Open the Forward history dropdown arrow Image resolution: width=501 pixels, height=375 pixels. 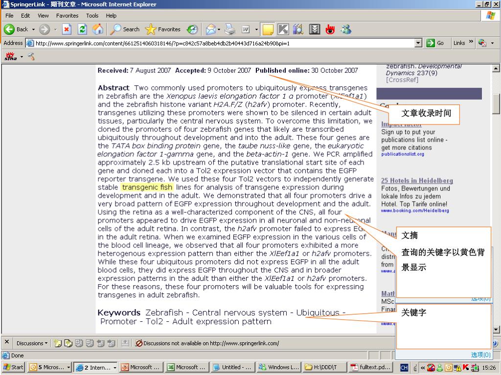(x=55, y=29)
